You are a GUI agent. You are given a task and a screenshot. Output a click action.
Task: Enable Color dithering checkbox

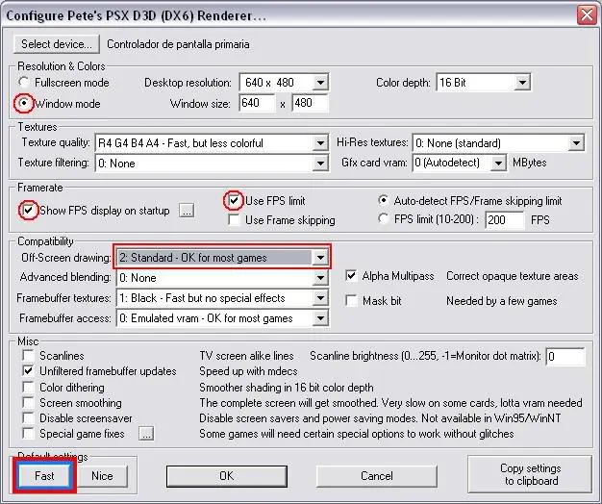point(28,387)
